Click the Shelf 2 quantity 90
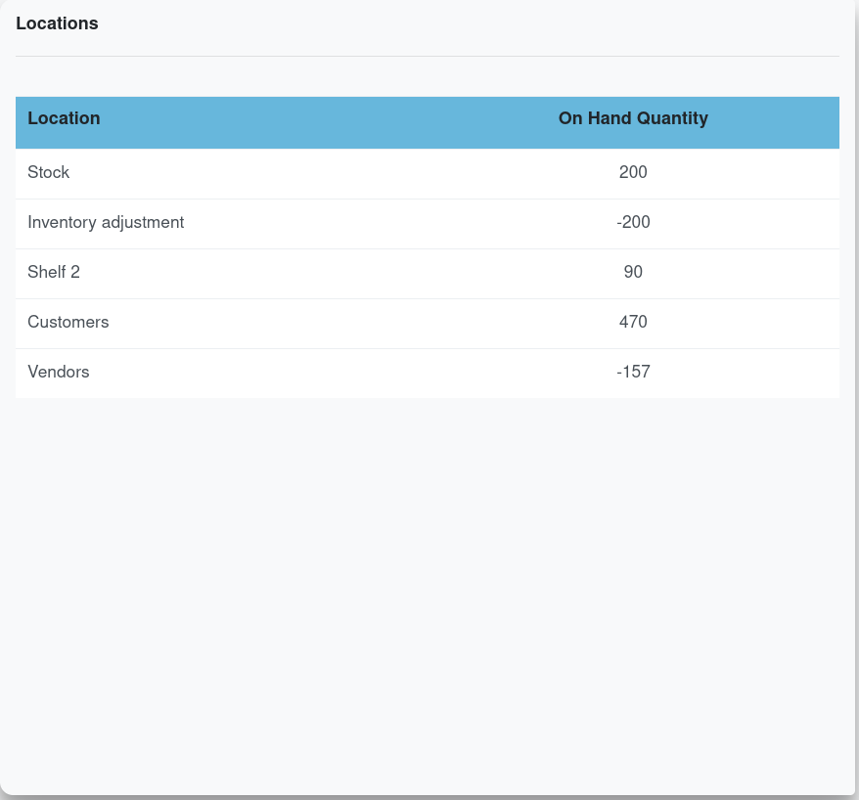Viewport: 859px width, 800px height. click(633, 272)
